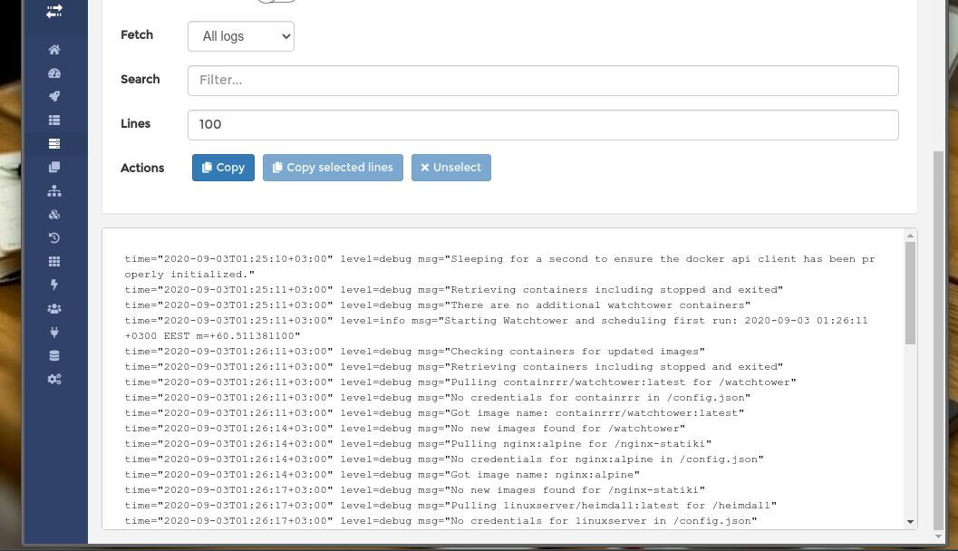This screenshot has width=958, height=551.
Task: Flip the toggle switch above Fetch
Action: 275,2
